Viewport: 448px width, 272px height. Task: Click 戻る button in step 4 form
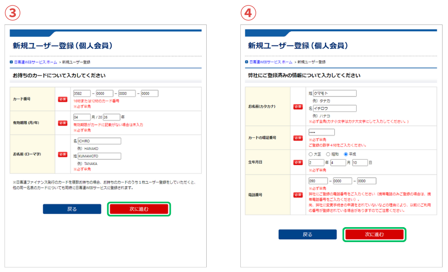[x=308, y=234]
